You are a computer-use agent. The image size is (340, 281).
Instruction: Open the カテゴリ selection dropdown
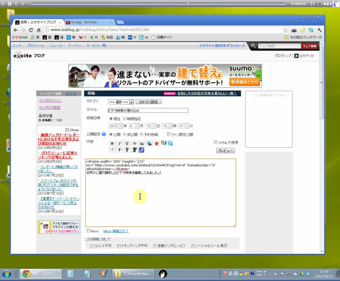pyautogui.click(x=121, y=102)
